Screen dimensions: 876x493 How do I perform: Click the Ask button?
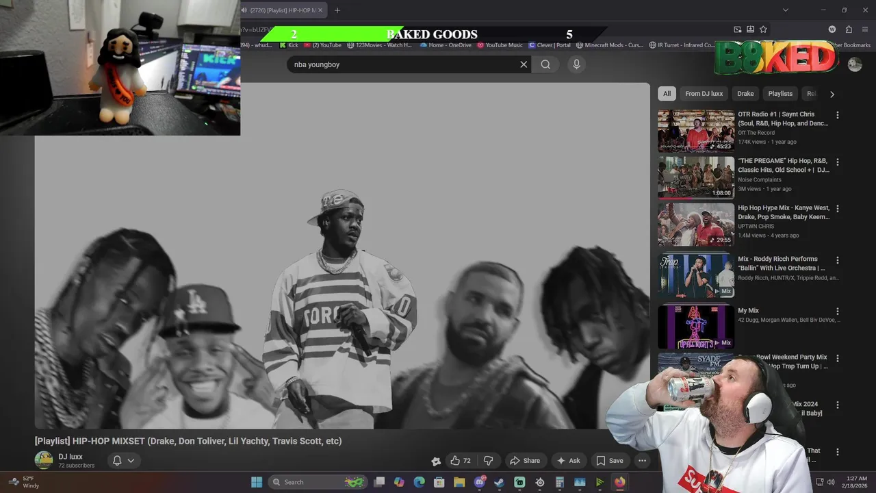coord(569,461)
